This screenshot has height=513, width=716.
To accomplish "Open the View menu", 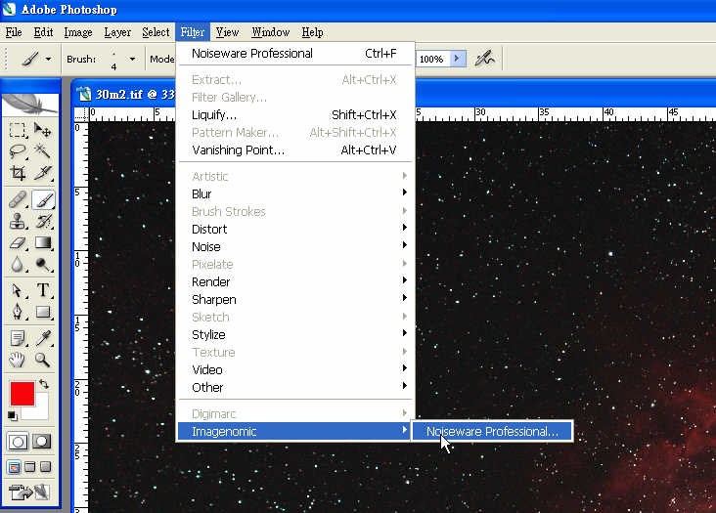I will point(227,32).
